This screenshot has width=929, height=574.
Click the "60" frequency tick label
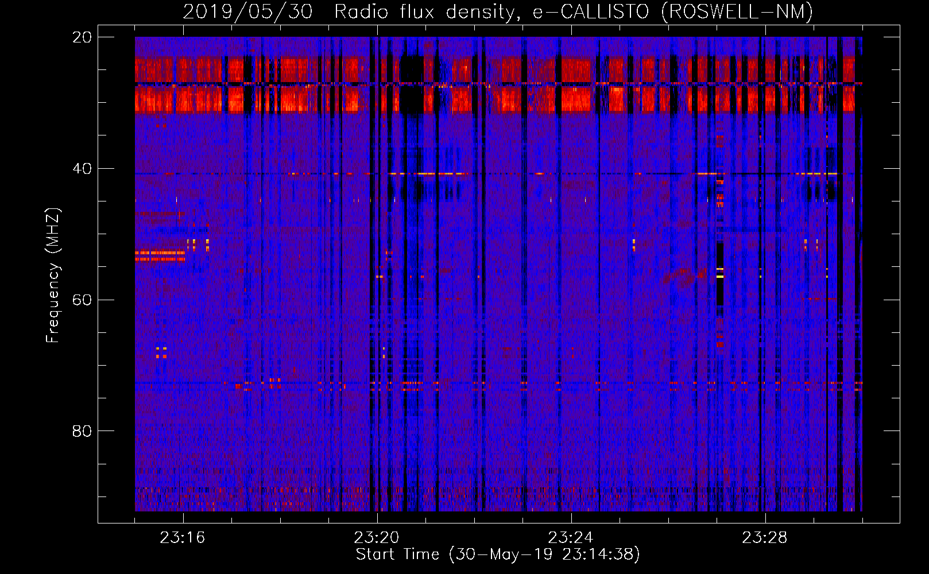coord(82,300)
